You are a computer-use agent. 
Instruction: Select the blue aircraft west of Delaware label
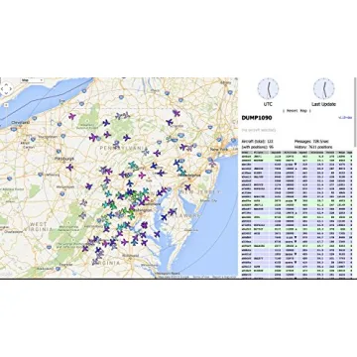click(164, 217)
